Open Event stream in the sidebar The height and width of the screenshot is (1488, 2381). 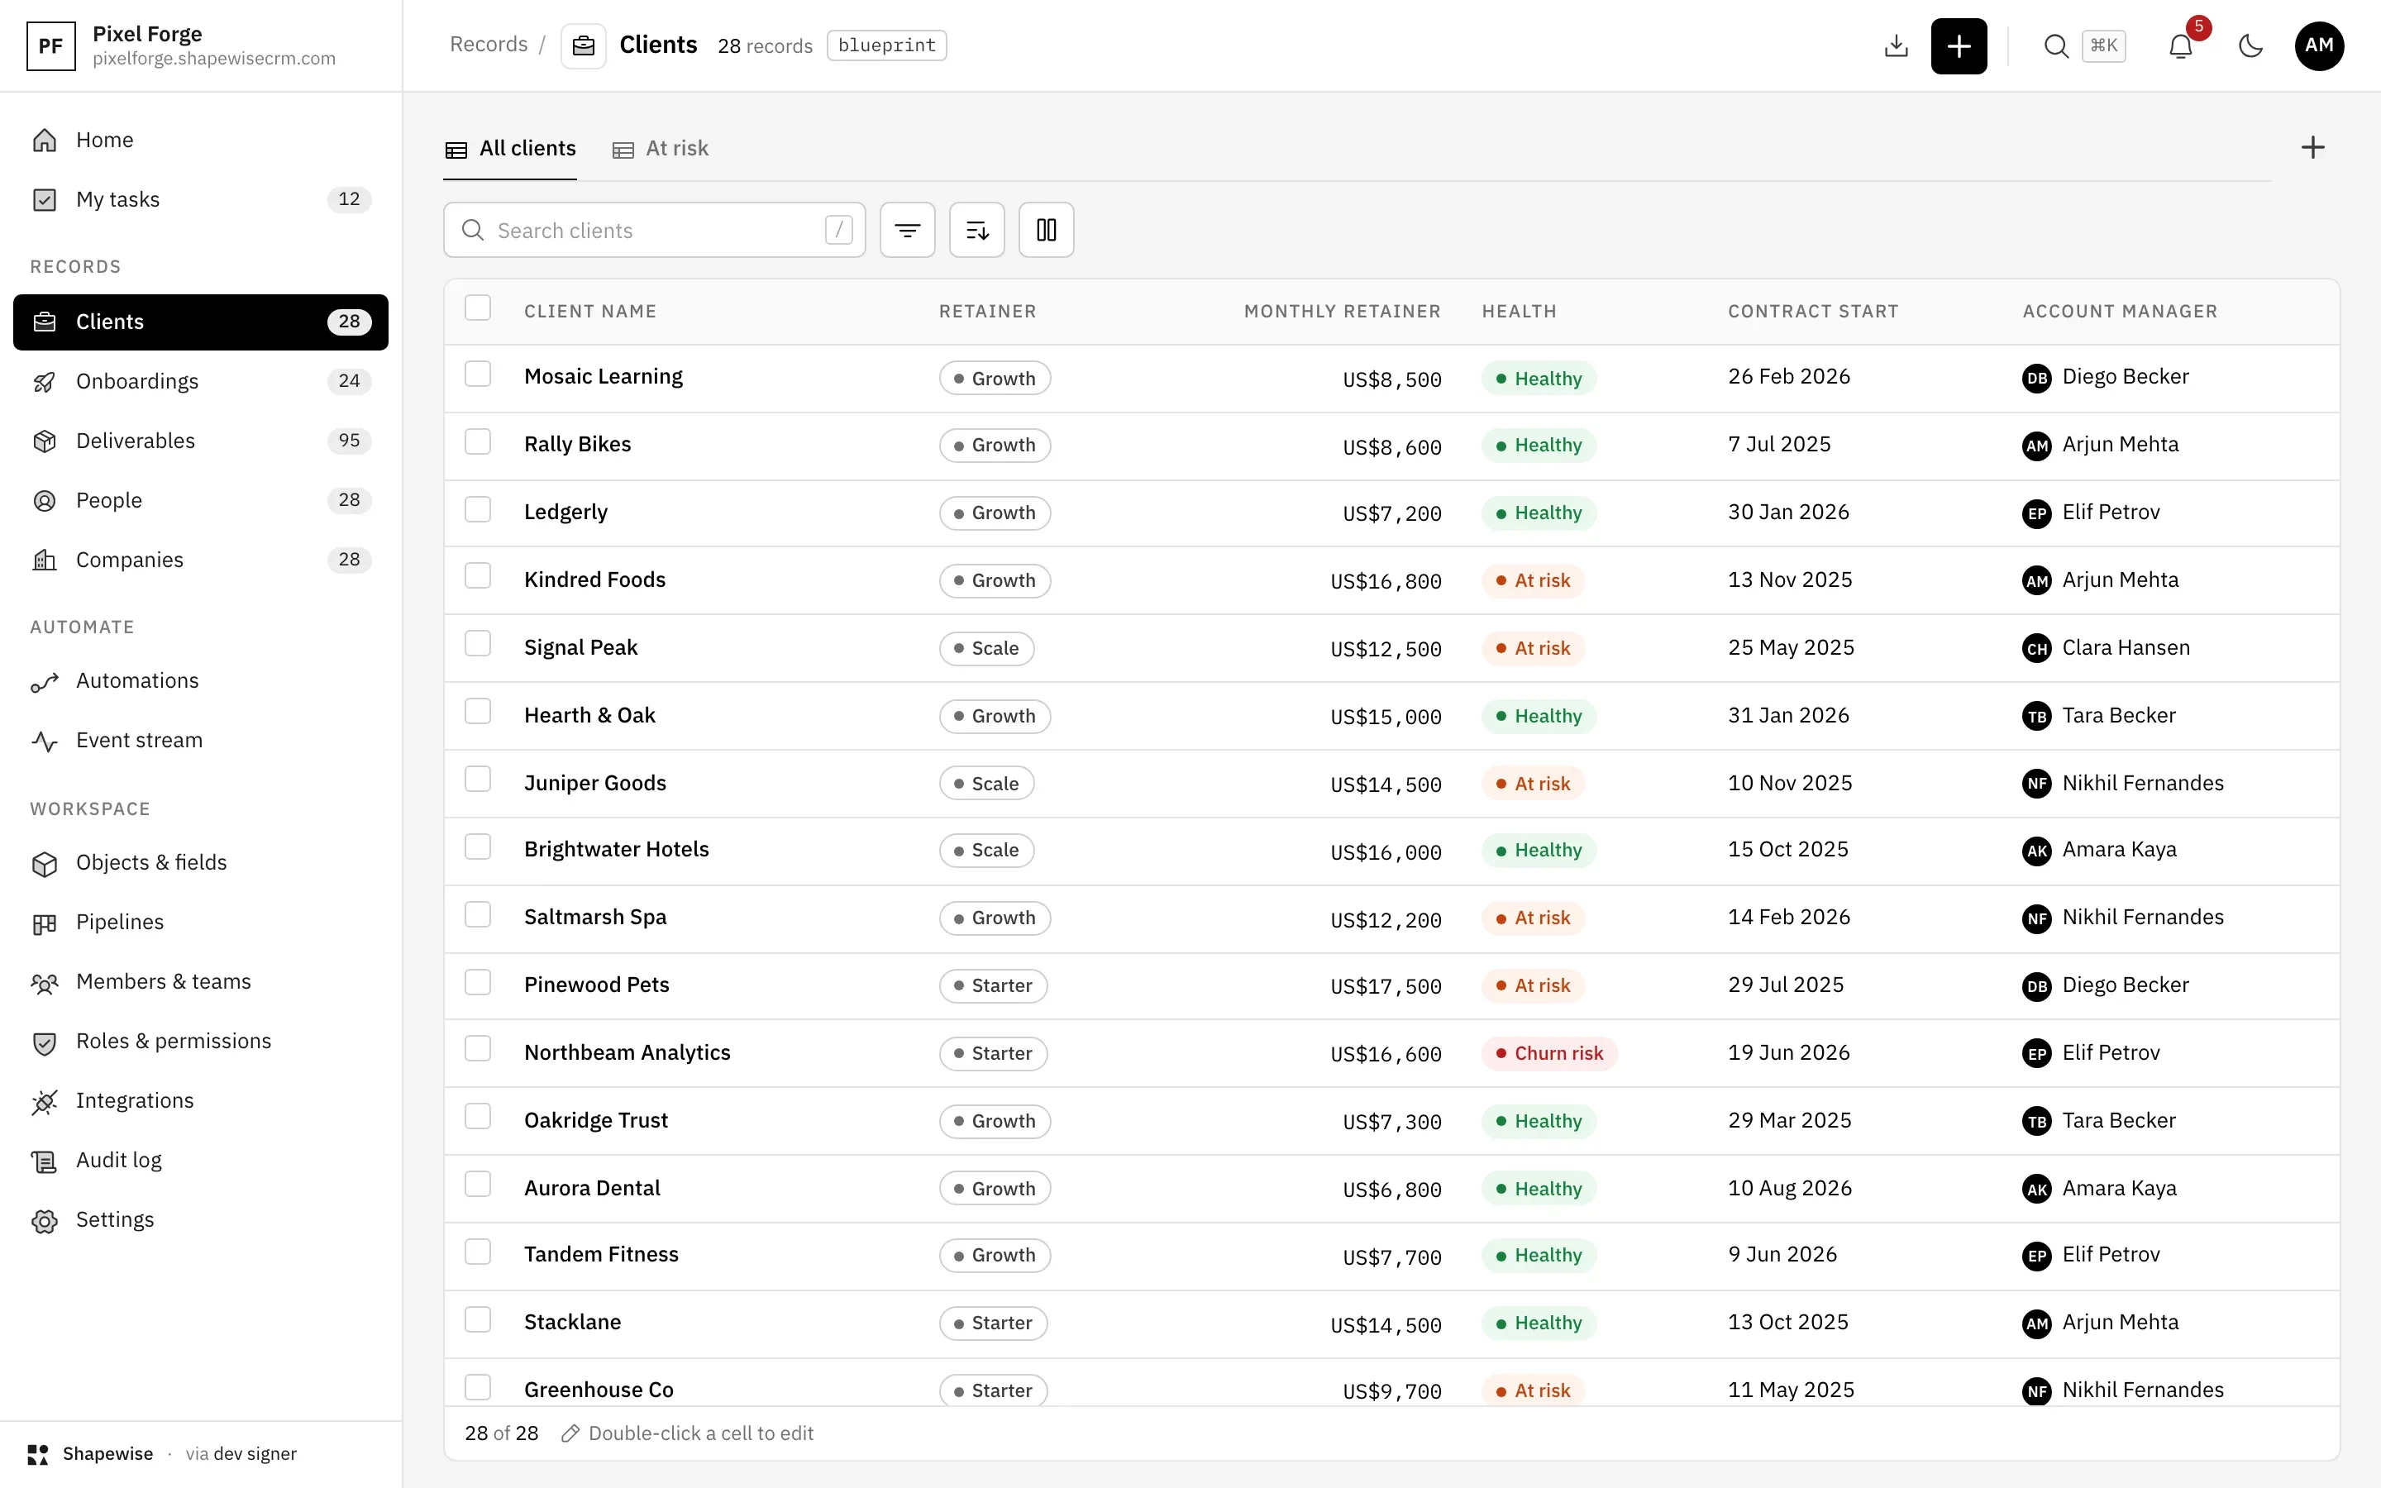(x=201, y=740)
